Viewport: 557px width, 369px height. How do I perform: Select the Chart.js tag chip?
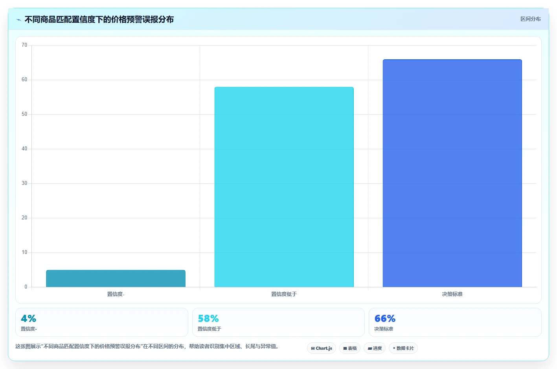click(x=322, y=348)
